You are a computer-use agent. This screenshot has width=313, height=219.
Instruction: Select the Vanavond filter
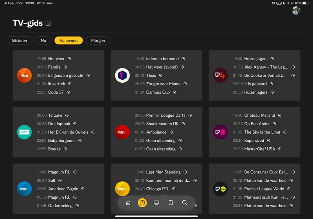click(68, 40)
